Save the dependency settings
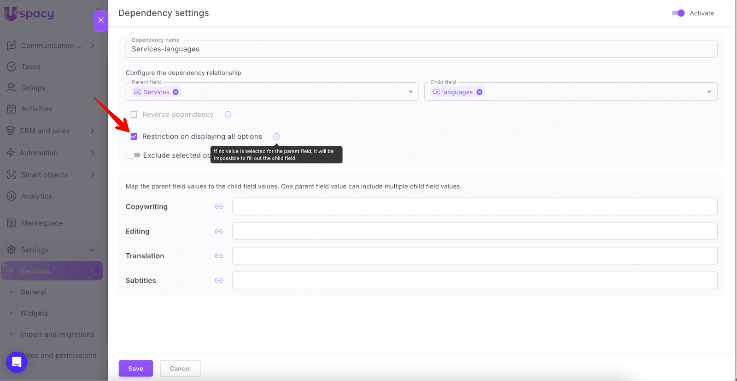The height and width of the screenshot is (381, 737). (135, 369)
